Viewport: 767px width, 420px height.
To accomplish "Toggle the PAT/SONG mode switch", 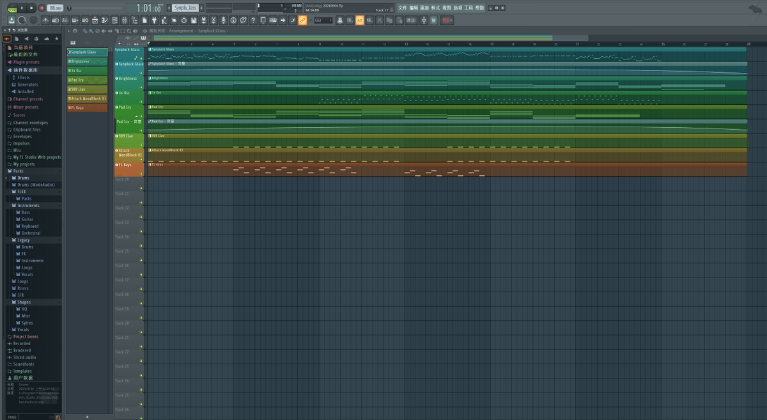I will [x=12, y=8].
